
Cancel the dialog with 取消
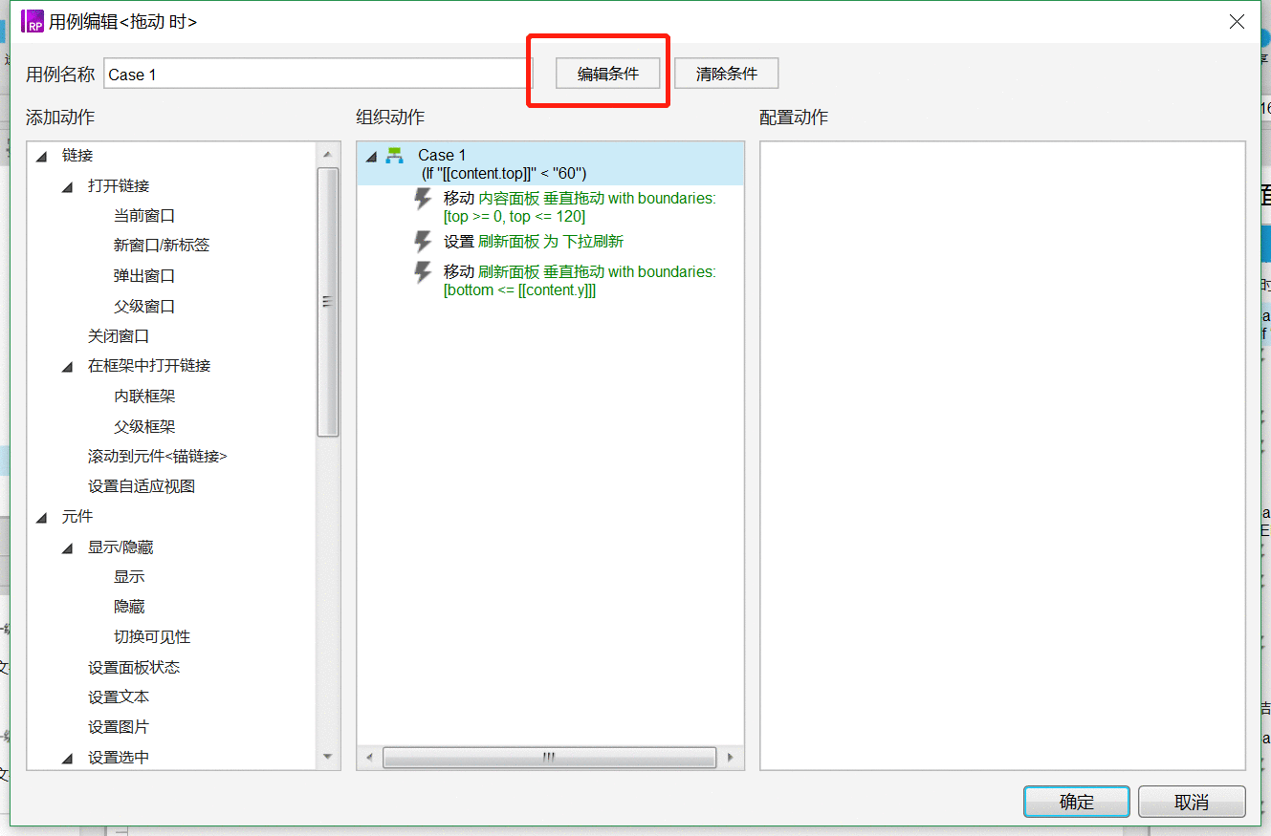pyautogui.click(x=1192, y=802)
